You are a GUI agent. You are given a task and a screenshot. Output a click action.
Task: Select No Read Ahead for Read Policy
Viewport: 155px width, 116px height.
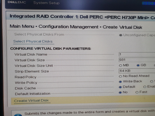120,76
